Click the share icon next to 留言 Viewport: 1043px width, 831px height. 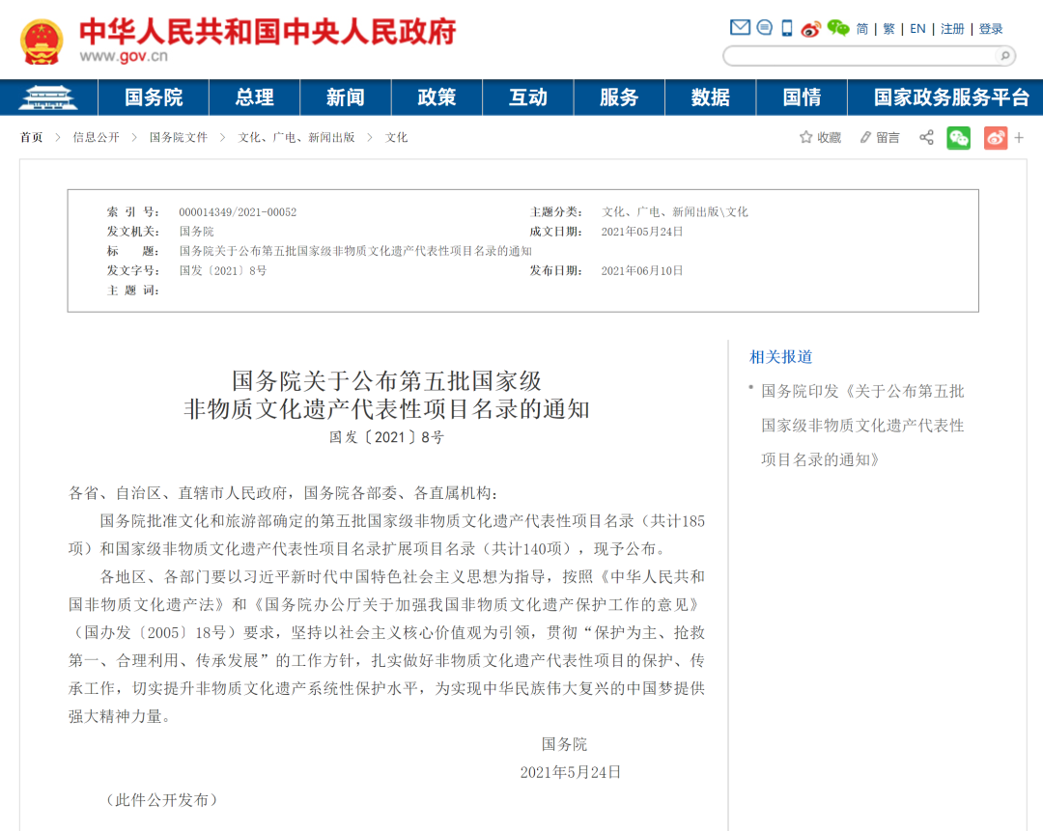pos(926,138)
